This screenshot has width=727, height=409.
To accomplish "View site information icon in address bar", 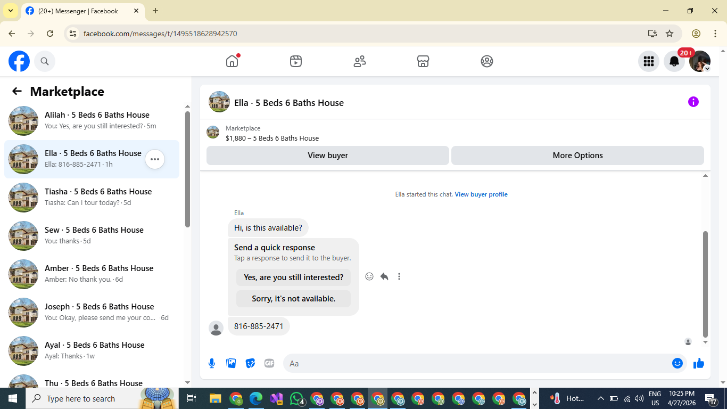I will point(73,34).
